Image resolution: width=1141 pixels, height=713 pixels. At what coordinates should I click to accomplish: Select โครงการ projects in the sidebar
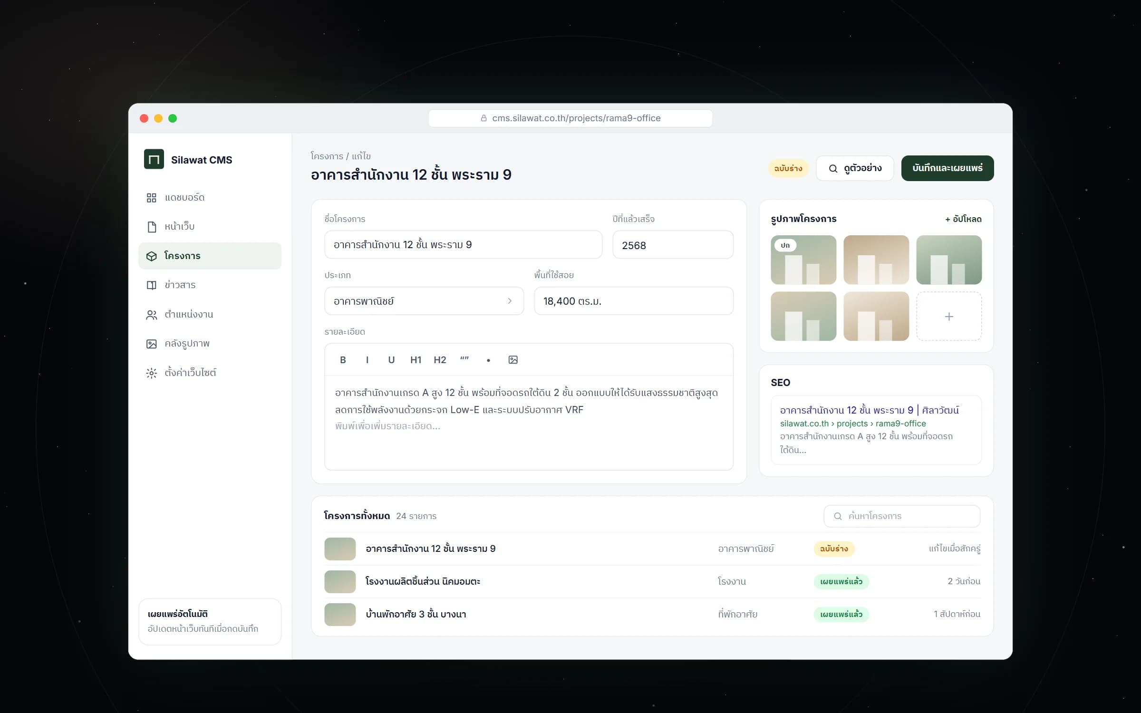click(210, 256)
